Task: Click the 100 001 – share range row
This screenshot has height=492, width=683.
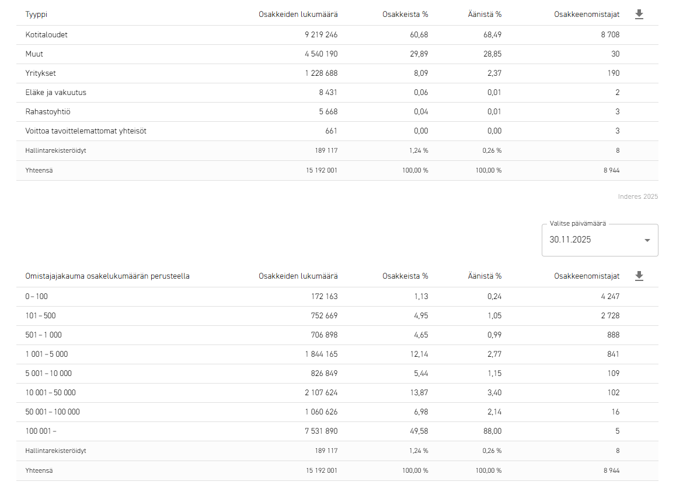Action: [x=41, y=431]
